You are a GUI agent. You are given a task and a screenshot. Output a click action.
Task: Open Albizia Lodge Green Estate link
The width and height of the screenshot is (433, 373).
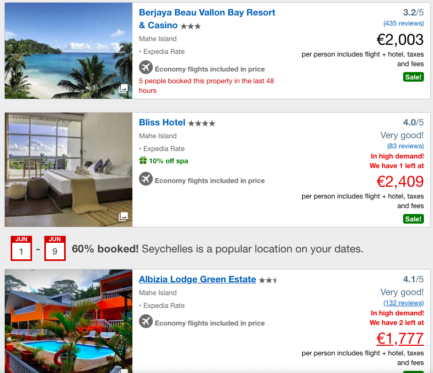pyautogui.click(x=198, y=279)
